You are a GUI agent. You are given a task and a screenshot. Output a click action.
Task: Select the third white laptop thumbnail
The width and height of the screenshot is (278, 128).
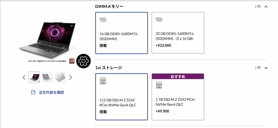coord(60,77)
